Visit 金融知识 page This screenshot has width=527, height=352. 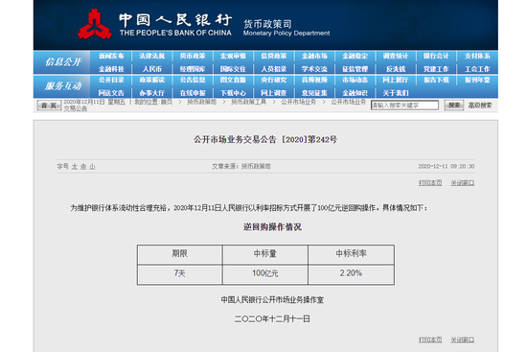click(x=355, y=93)
